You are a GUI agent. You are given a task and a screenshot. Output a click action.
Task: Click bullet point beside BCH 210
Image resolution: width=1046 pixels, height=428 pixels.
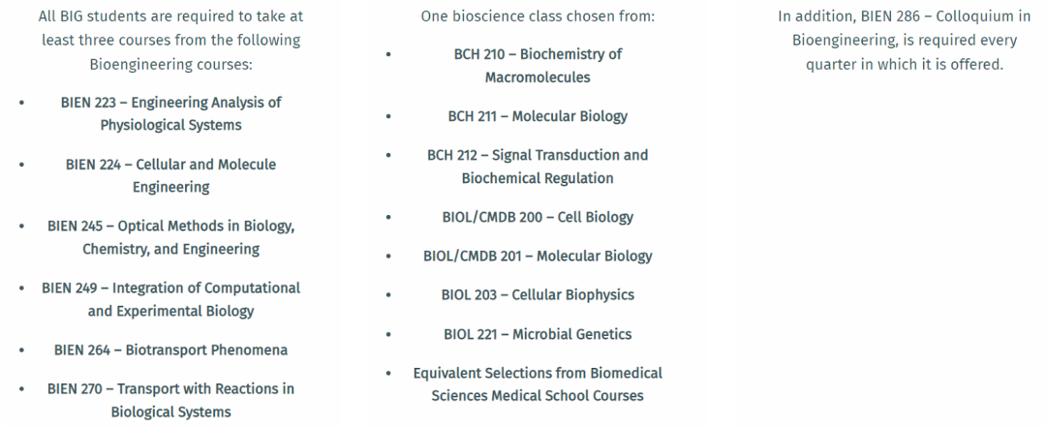point(389,54)
